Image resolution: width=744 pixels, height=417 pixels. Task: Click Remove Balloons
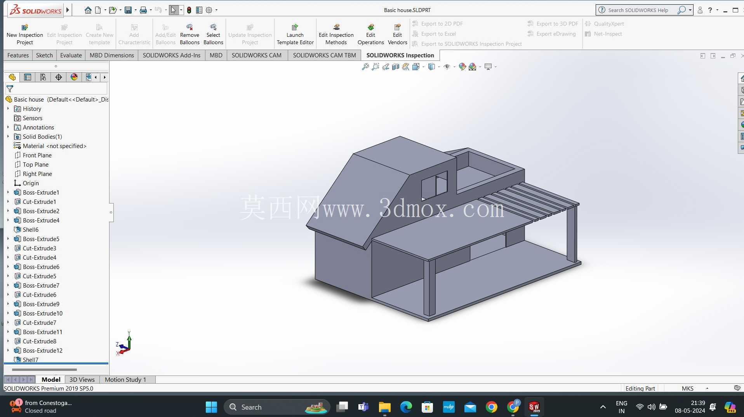click(189, 34)
